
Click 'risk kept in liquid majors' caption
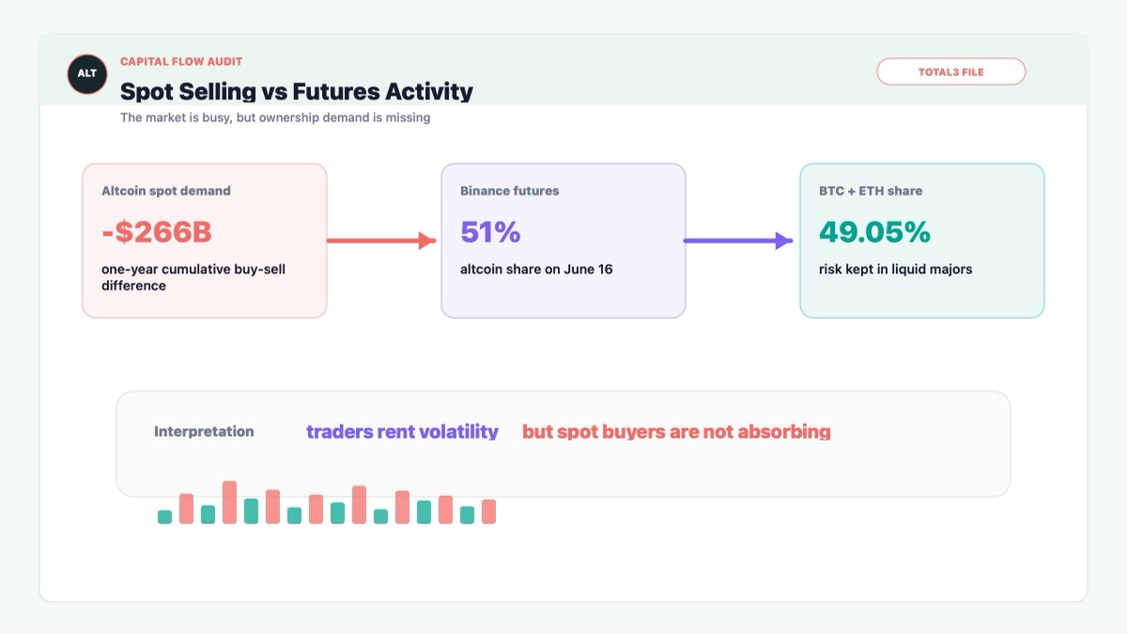(895, 270)
